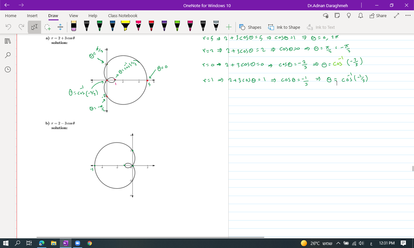
Task: Open the Shapes gallery
Action: click(x=250, y=27)
